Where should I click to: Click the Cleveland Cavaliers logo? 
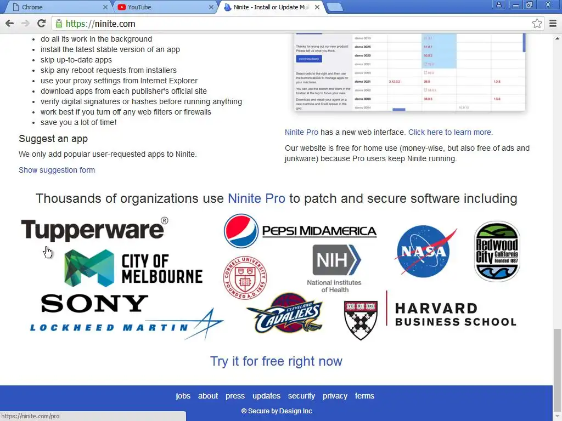(285, 313)
